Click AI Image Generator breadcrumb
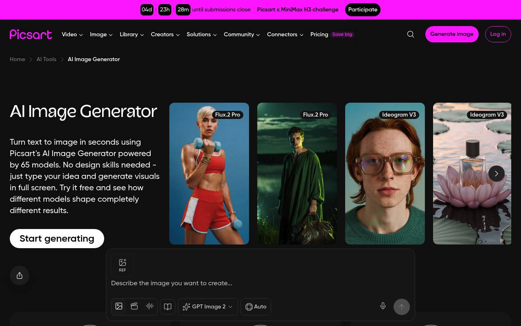521x326 pixels. [x=94, y=59]
